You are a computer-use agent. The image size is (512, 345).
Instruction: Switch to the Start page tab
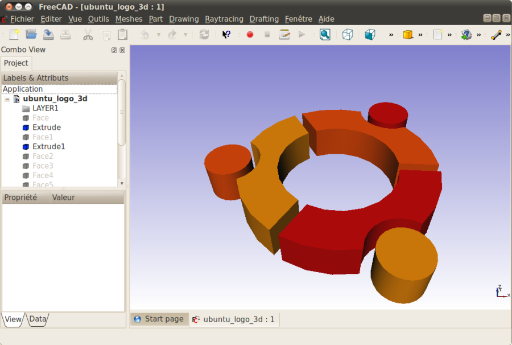159,319
